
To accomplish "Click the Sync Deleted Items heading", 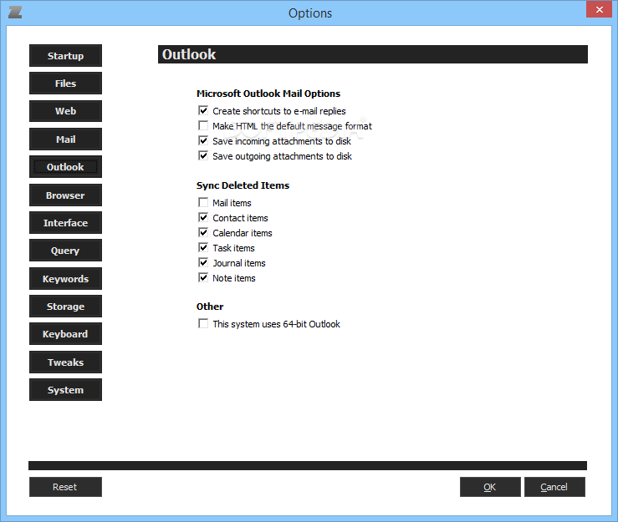I will 243,185.
